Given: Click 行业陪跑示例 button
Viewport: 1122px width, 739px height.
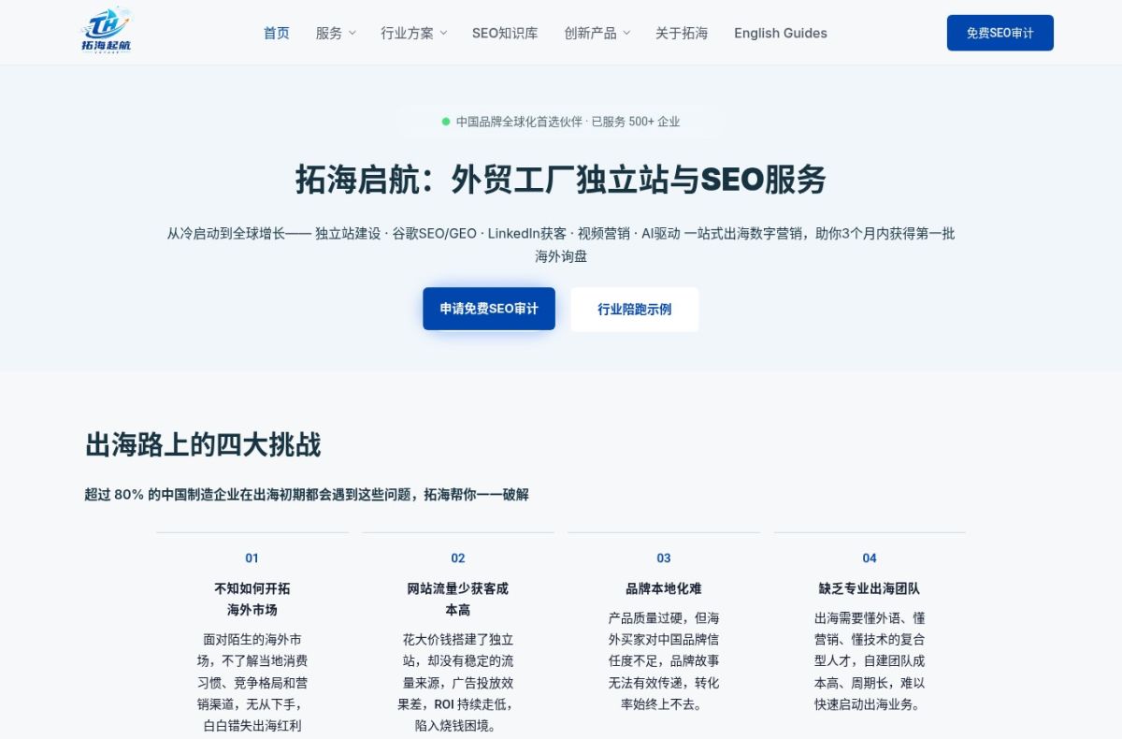Looking at the screenshot, I should pos(635,309).
